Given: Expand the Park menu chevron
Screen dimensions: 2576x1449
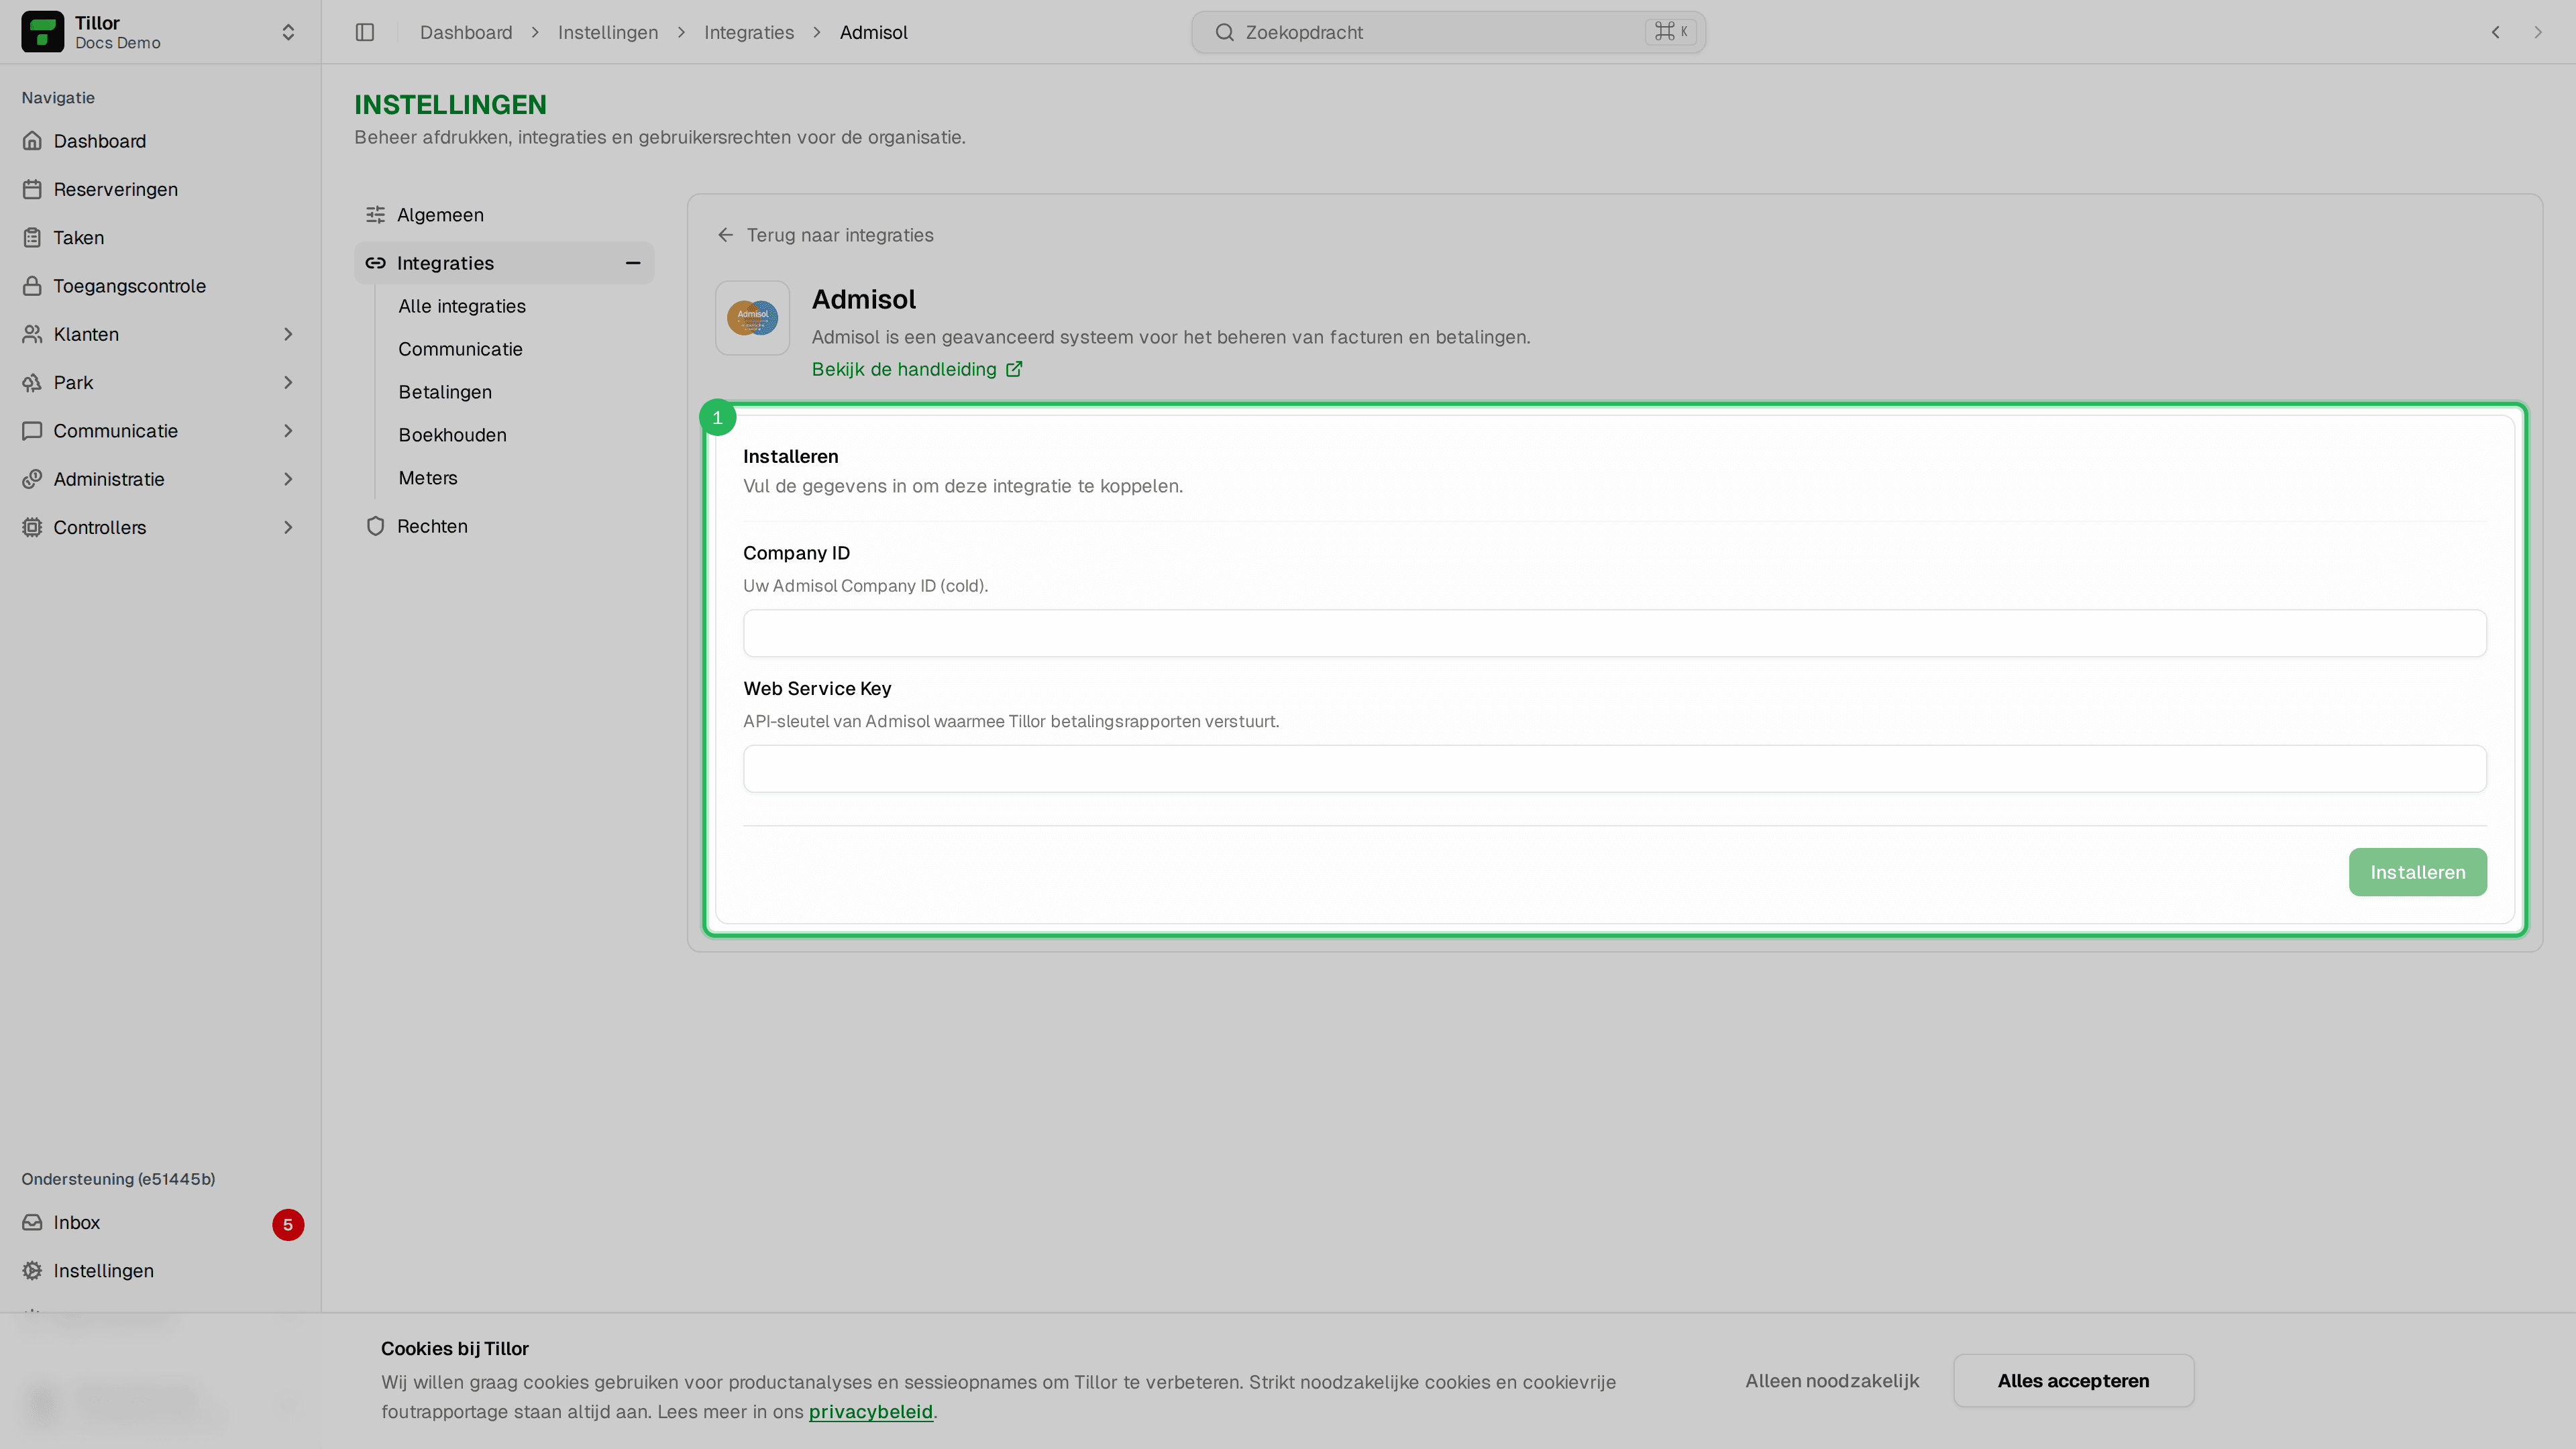Looking at the screenshot, I should pyautogui.click(x=288, y=382).
